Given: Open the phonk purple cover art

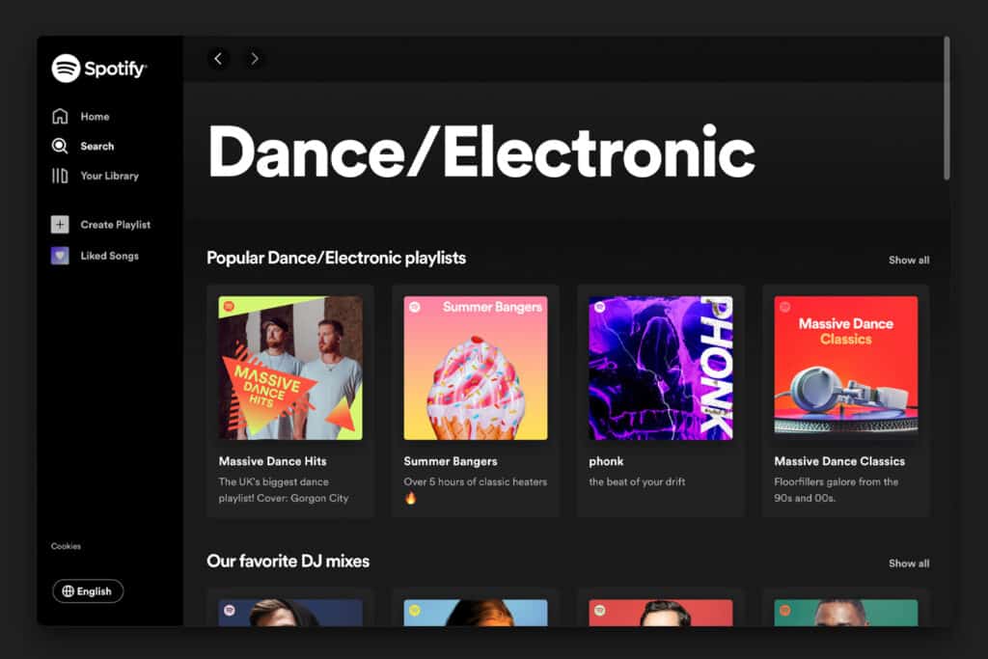Looking at the screenshot, I should [x=661, y=368].
